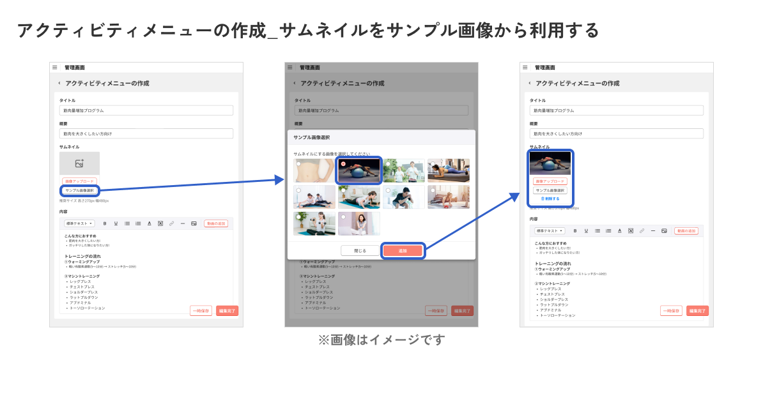Image resolution: width=763 pixels, height=397 pixels.
Task: Click empty thumbnail placeholder in the left panel
Action: (x=79, y=163)
